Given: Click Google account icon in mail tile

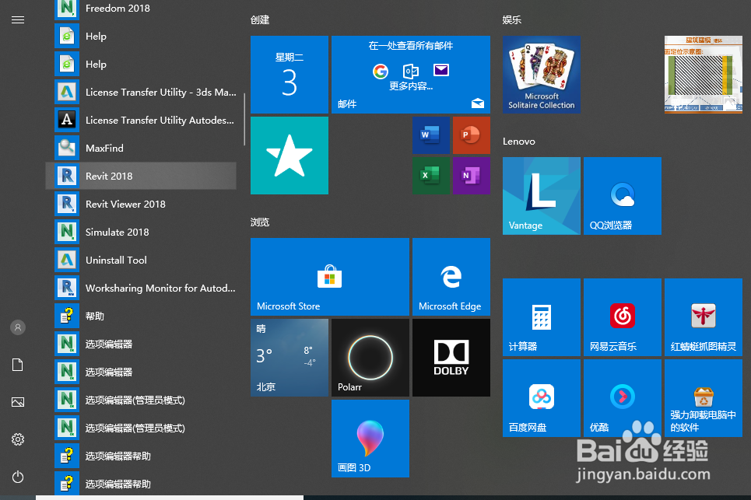Looking at the screenshot, I should click(381, 72).
